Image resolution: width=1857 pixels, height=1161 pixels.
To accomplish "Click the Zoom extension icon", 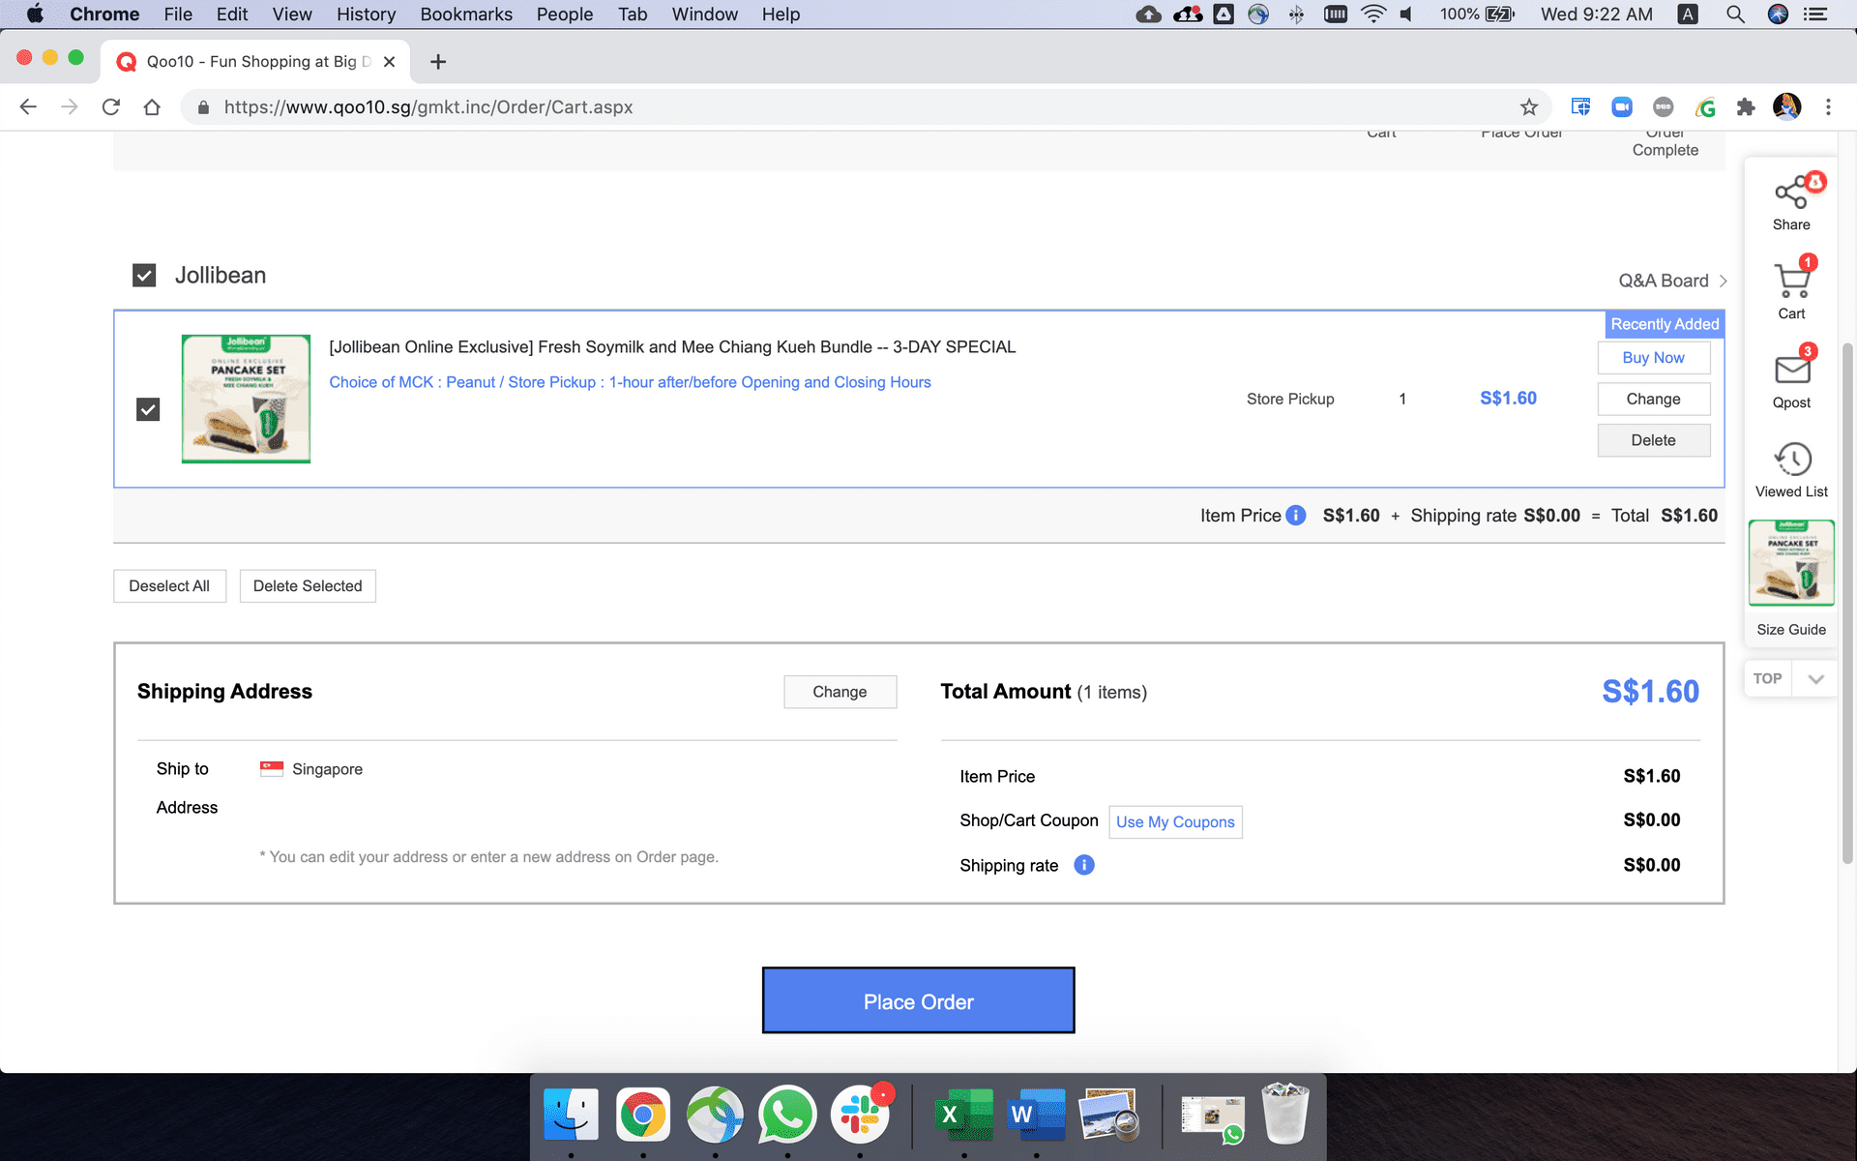I will [1622, 107].
